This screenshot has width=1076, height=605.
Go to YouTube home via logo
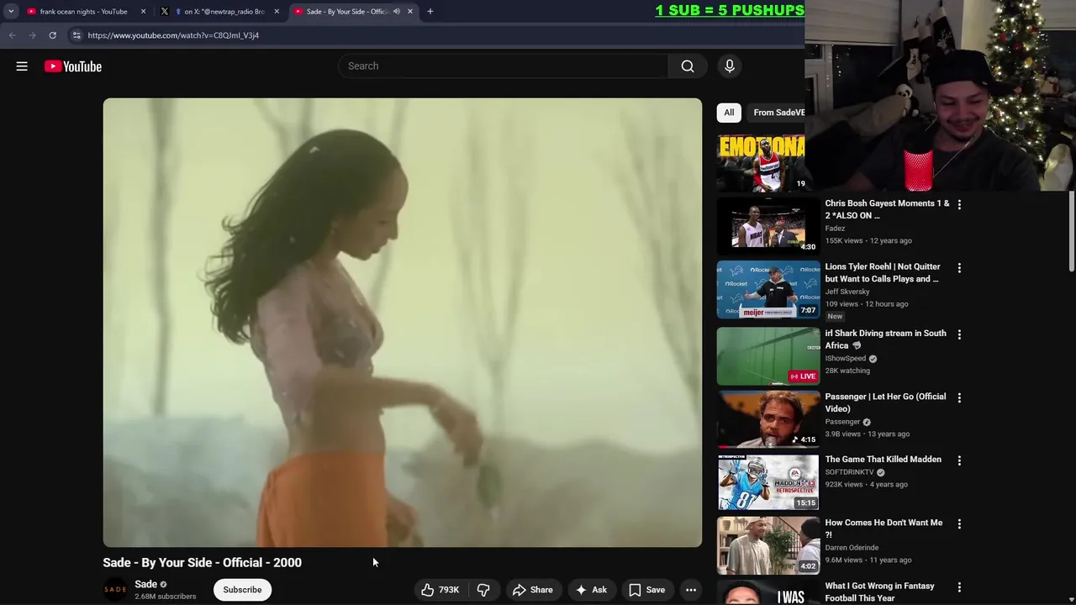[x=73, y=66]
